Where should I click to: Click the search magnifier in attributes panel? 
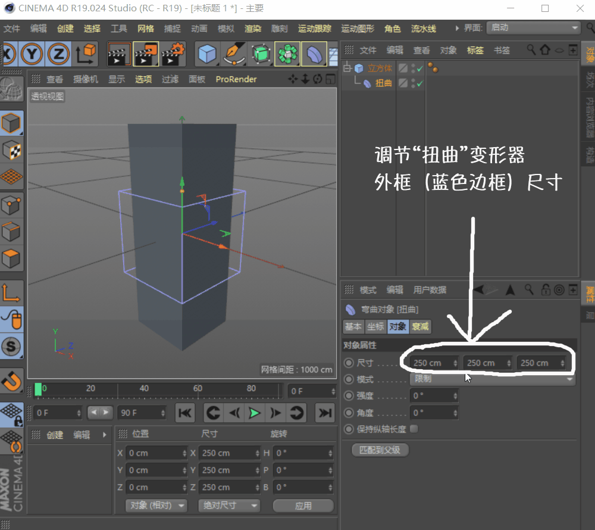528,289
